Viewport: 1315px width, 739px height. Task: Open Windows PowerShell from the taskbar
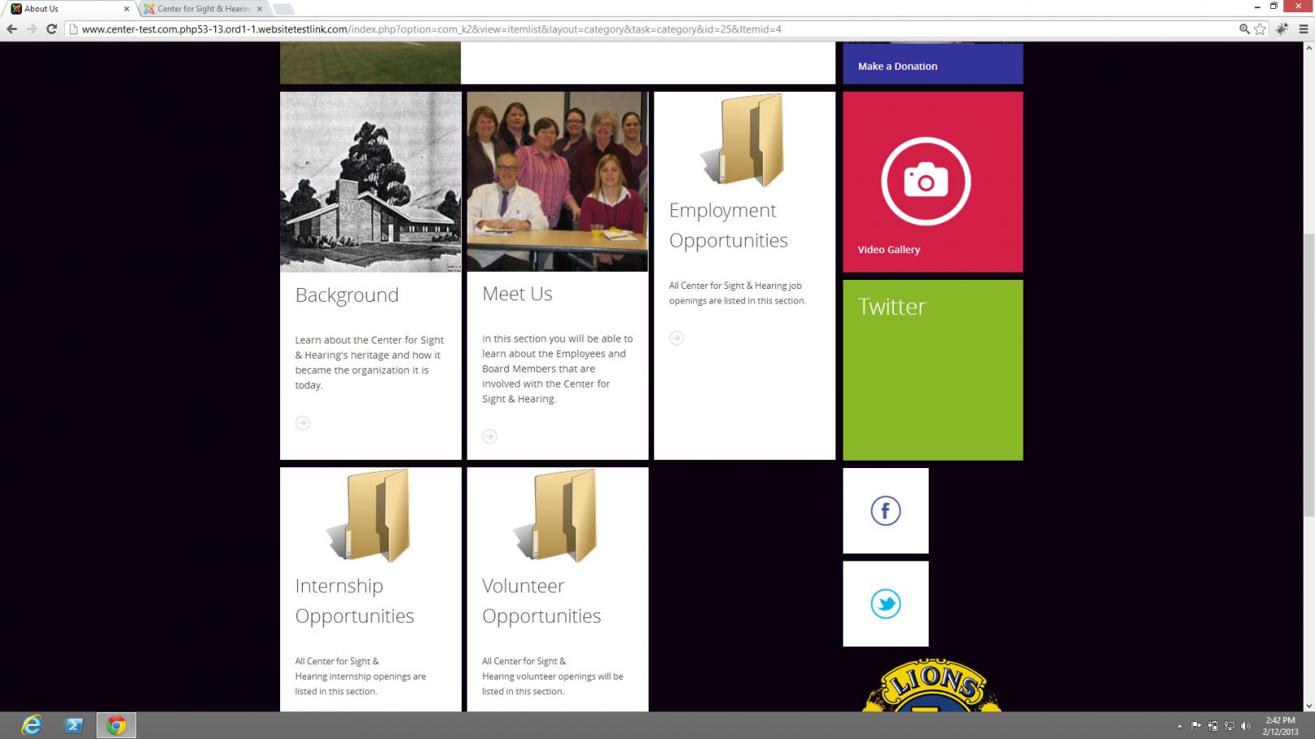(x=74, y=725)
